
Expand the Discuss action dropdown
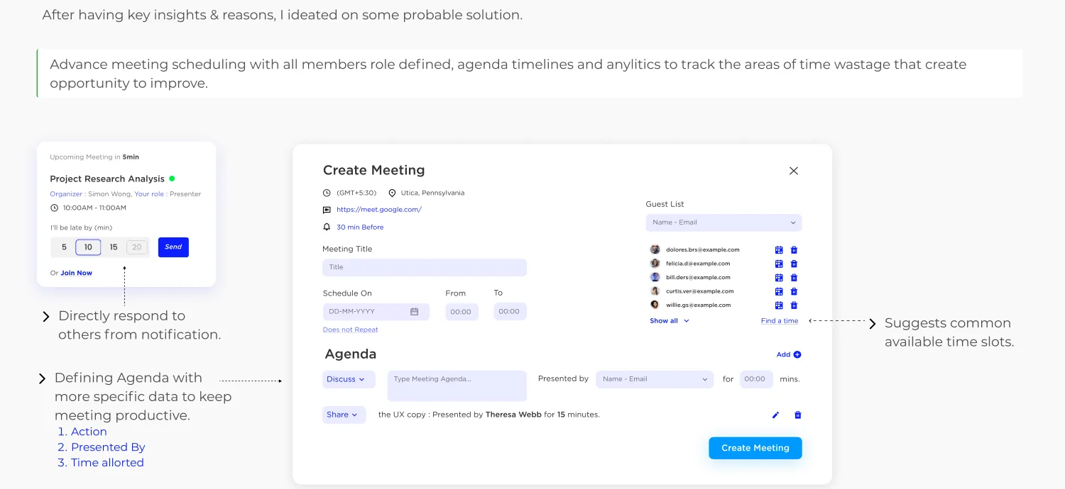(x=349, y=379)
